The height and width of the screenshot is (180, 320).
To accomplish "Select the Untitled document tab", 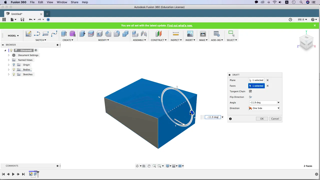I will tap(24, 14).
